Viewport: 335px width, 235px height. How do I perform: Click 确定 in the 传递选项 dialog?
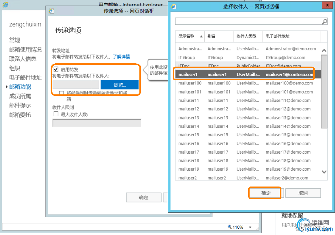[143, 197]
